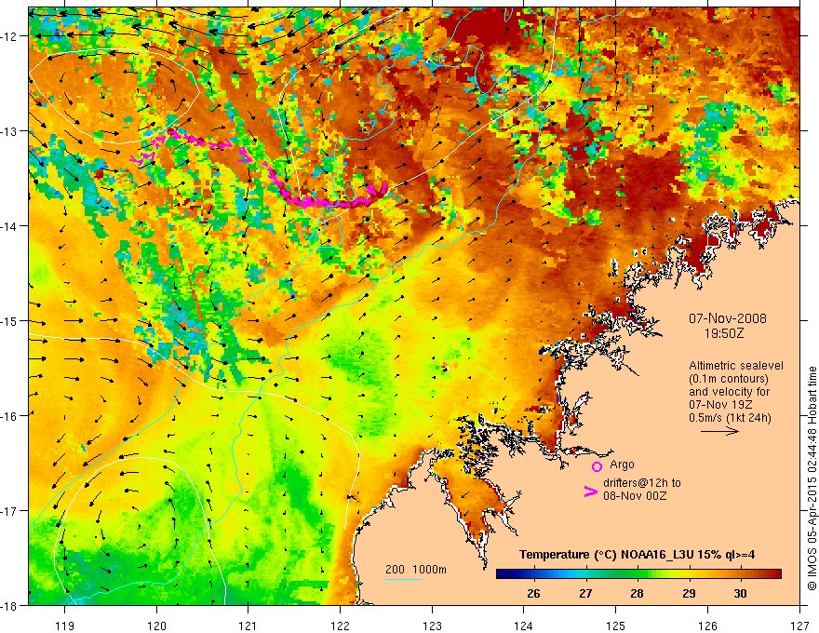Image resolution: width=819 pixels, height=633 pixels.
Task: Click the '0.5m/s (1kt 24h)' scale label
Action: (731, 418)
